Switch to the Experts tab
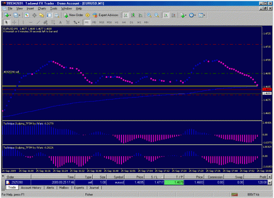 click(x=79, y=188)
